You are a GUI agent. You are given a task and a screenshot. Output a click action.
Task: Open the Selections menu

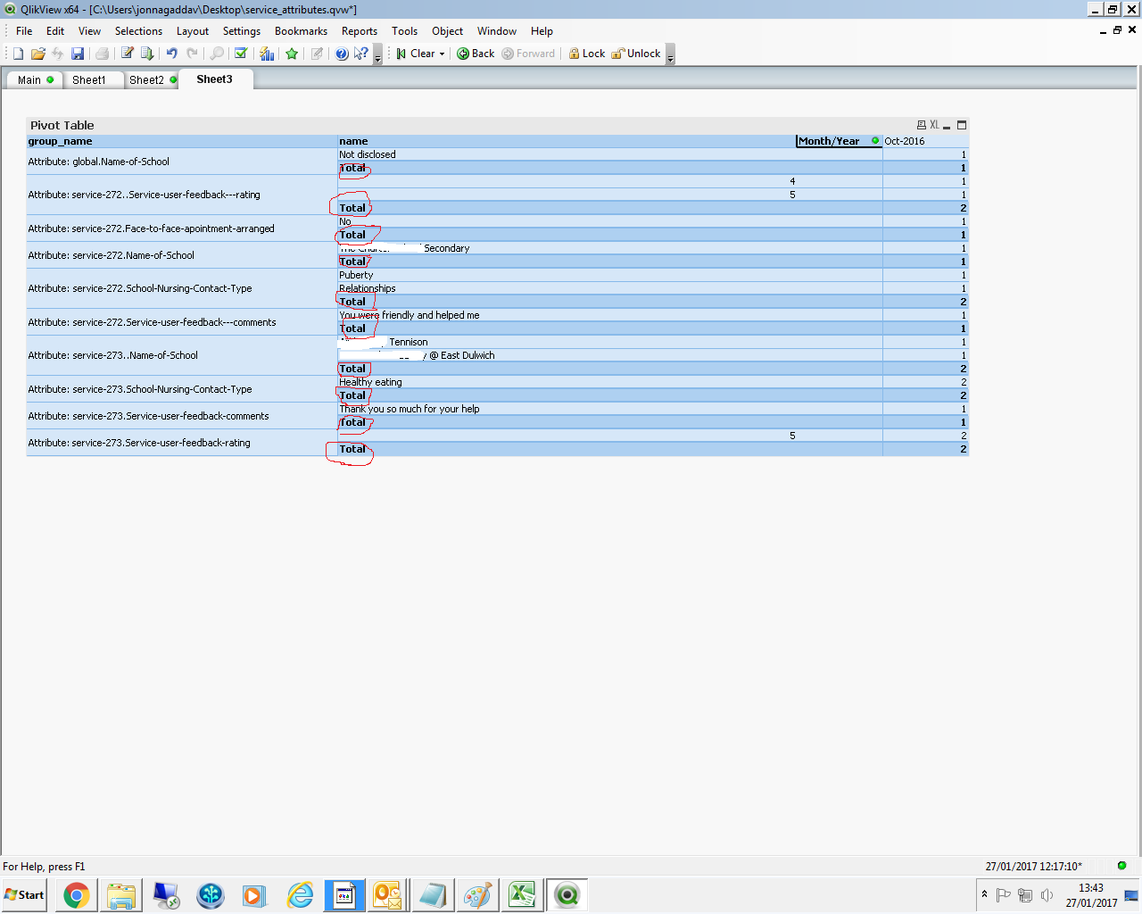coord(138,31)
